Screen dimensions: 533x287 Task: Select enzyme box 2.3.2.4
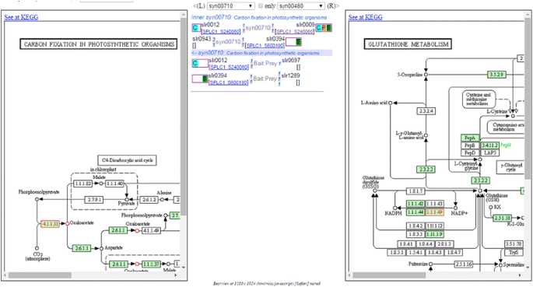426,111
